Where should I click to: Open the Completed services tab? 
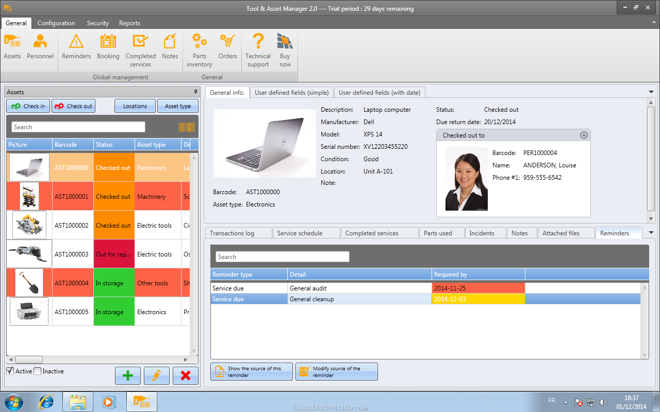click(379, 233)
